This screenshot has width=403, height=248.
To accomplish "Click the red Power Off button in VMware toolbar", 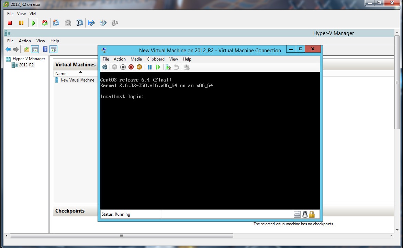I will tap(10, 23).
